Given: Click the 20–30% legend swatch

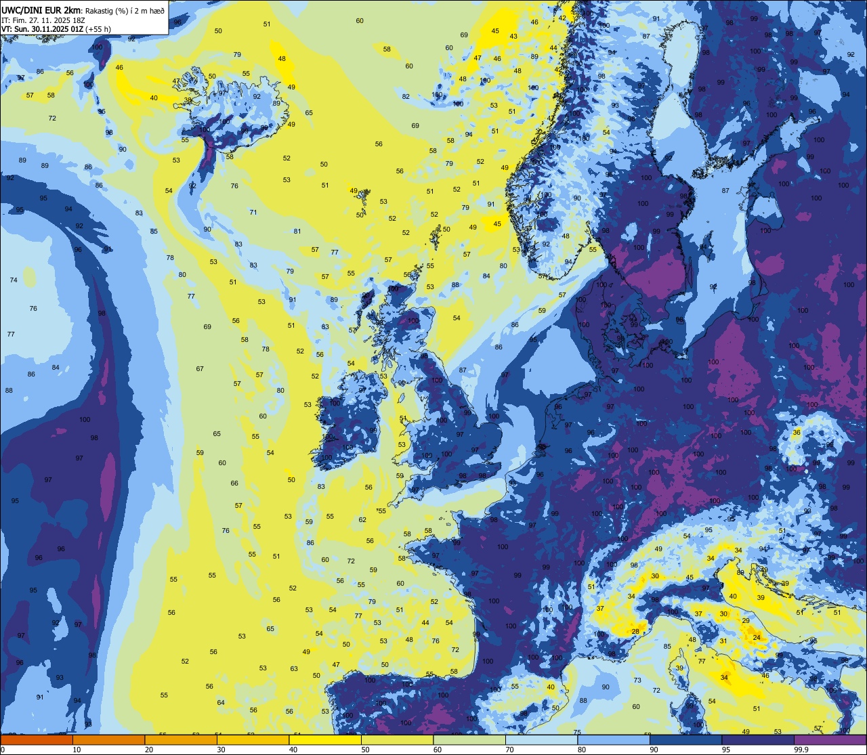Looking at the screenshot, I should [181, 739].
